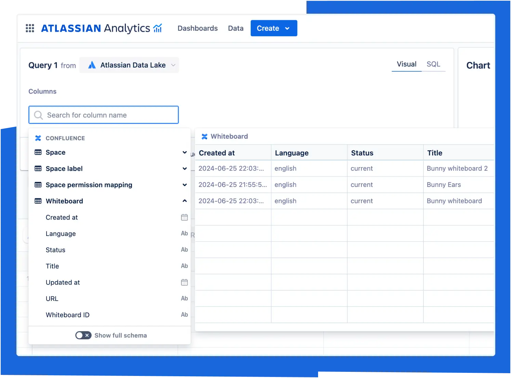
Task: Click the '2024-06-25 21:55:5...' timestamp cell
Action: click(x=233, y=185)
